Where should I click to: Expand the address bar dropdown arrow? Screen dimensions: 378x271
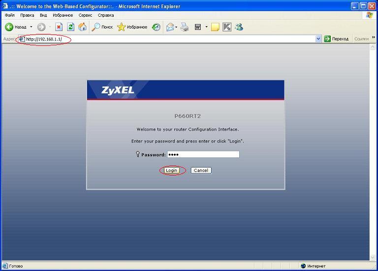[318, 39]
